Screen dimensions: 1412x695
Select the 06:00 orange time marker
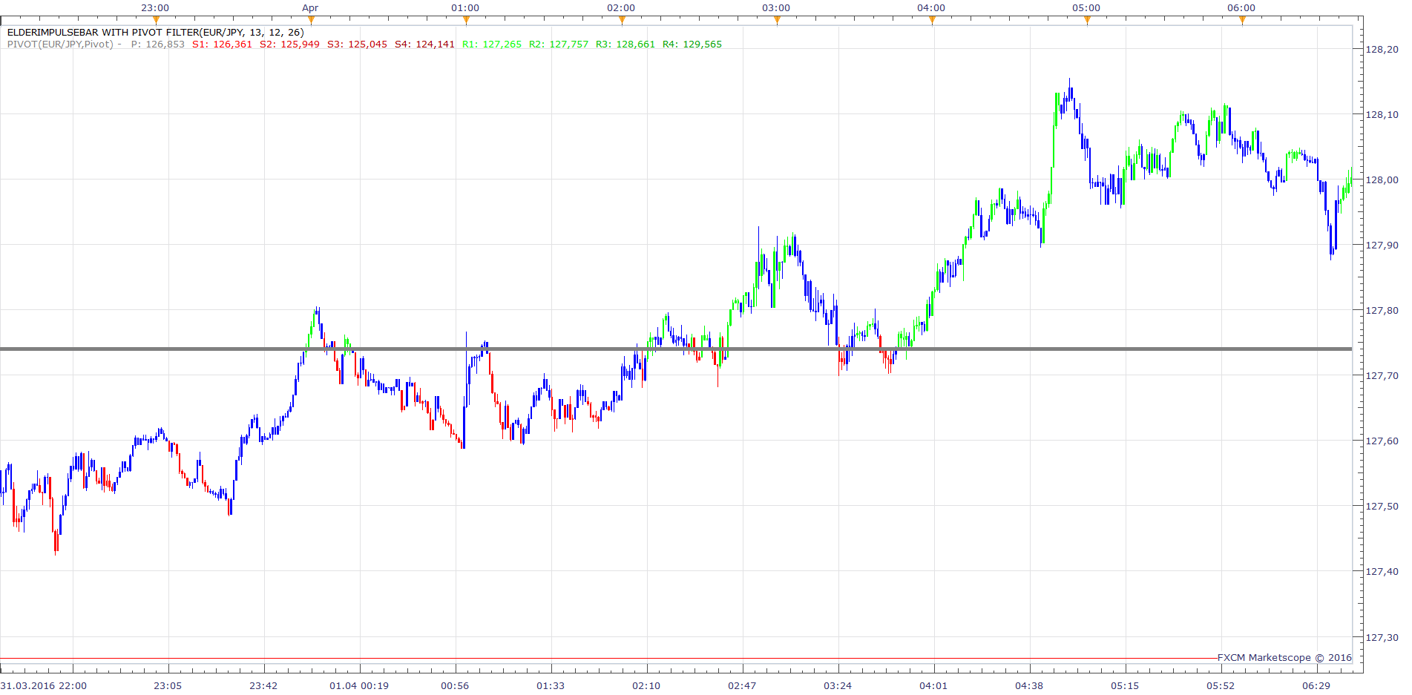pyautogui.click(x=1242, y=20)
